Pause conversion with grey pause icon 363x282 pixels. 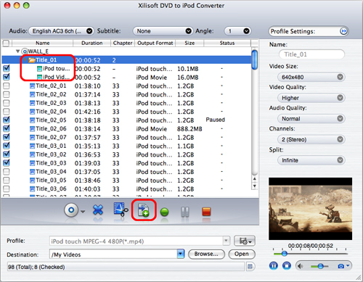185,212
